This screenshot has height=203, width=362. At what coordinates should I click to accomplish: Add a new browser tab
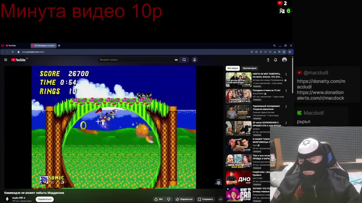point(59,45)
